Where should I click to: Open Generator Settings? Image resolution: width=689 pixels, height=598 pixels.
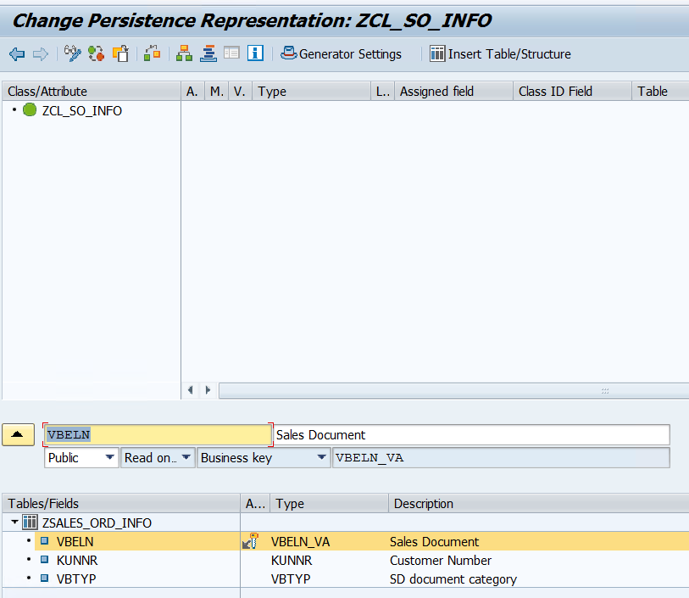tap(341, 53)
